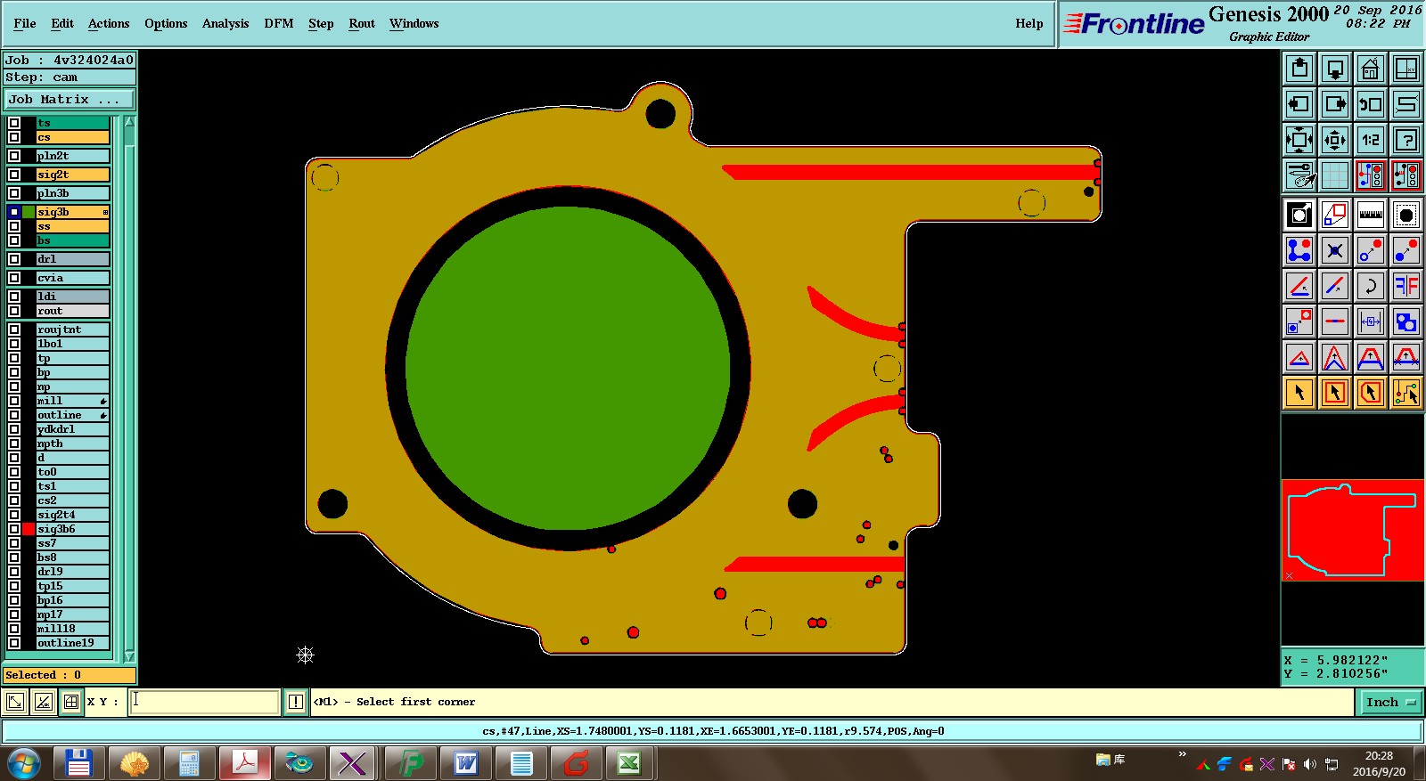Open the display settings wrench-and-palette icon
Image resolution: width=1426 pixels, height=781 pixels.
tap(1299, 175)
